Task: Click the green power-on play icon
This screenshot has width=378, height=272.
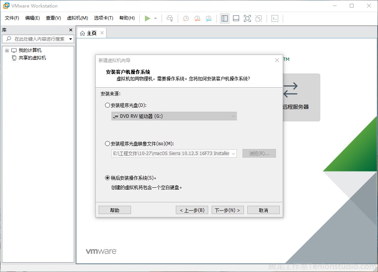Action: pyautogui.click(x=148, y=18)
